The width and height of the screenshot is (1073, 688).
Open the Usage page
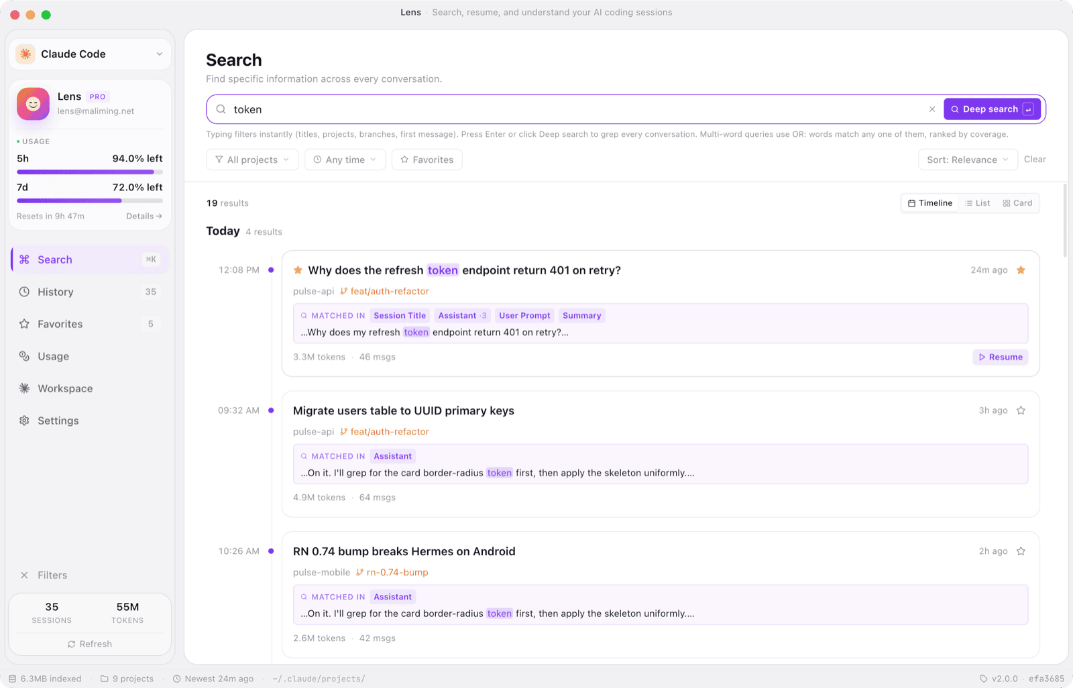[x=90, y=356]
